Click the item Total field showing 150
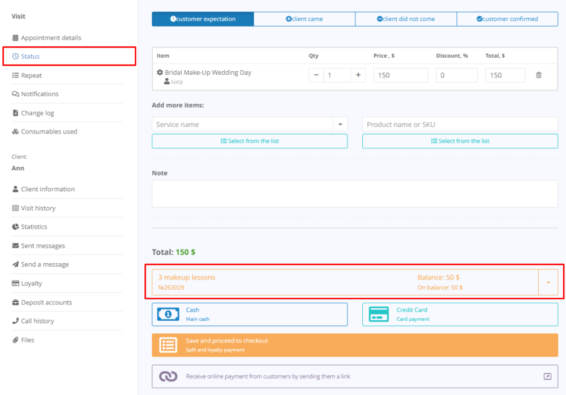The height and width of the screenshot is (395, 566). 505,75
